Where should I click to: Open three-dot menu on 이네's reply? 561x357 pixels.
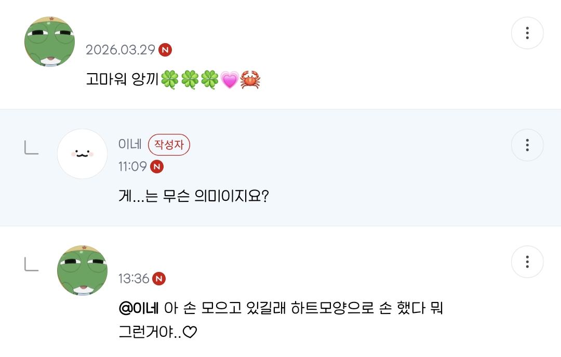click(x=527, y=145)
